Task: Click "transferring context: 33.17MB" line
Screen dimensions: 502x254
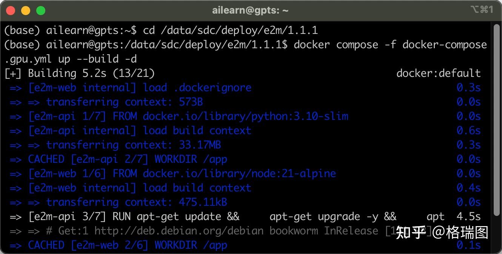Action: pos(133,145)
